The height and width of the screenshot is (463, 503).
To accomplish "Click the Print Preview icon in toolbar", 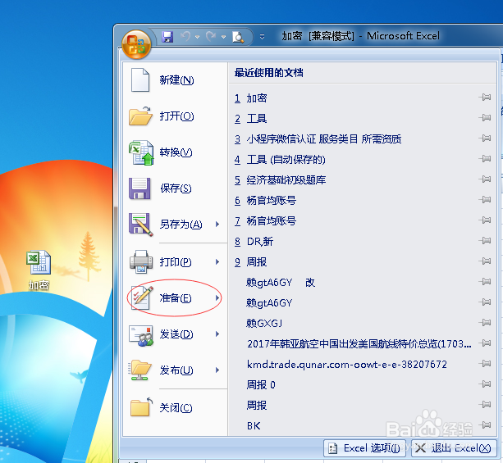I will click(238, 37).
